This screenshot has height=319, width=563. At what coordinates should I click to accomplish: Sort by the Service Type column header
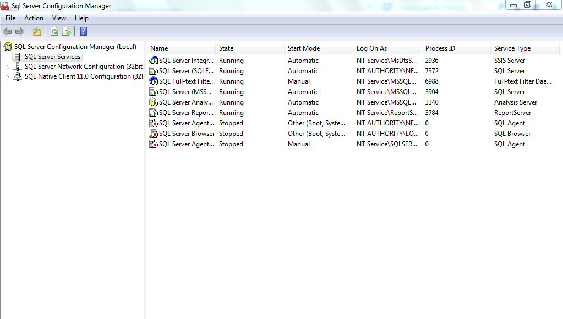coord(525,48)
